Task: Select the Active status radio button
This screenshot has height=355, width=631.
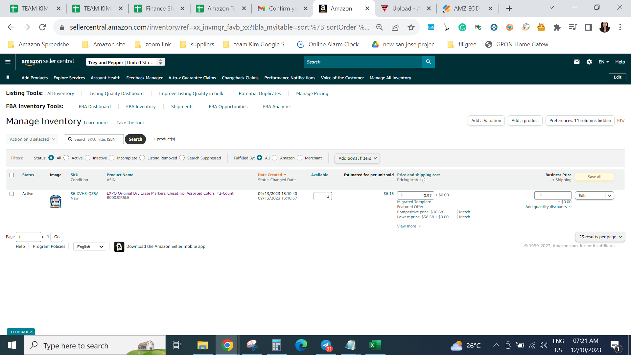Action: pos(66,158)
